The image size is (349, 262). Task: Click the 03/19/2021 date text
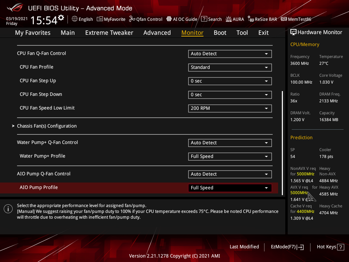(17, 19)
